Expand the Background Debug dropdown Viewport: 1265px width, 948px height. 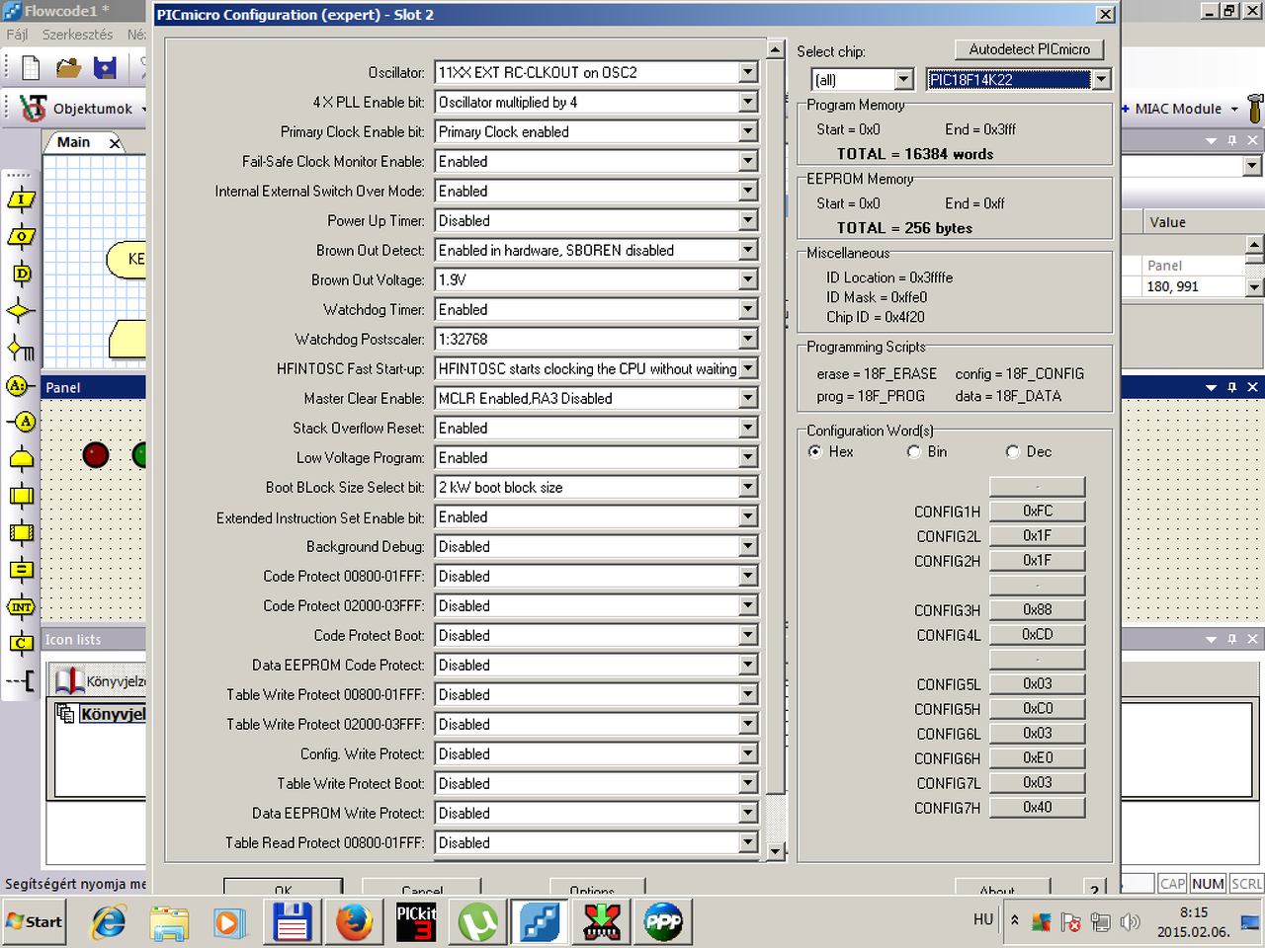tap(748, 546)
